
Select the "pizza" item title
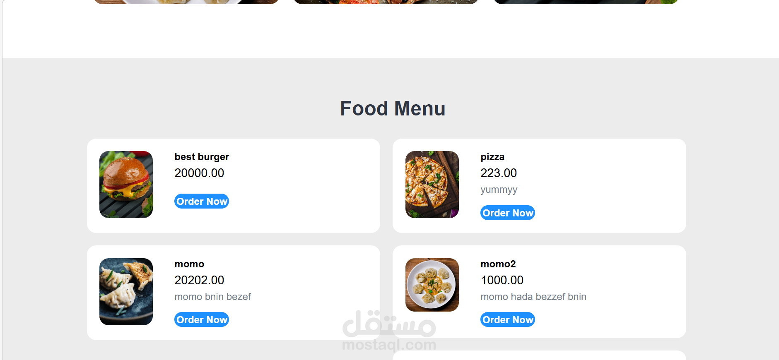(x=492, y=157)
